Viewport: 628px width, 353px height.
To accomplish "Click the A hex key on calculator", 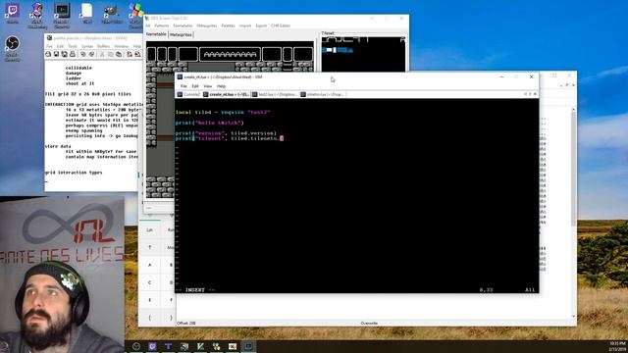I will click(149, 265).
